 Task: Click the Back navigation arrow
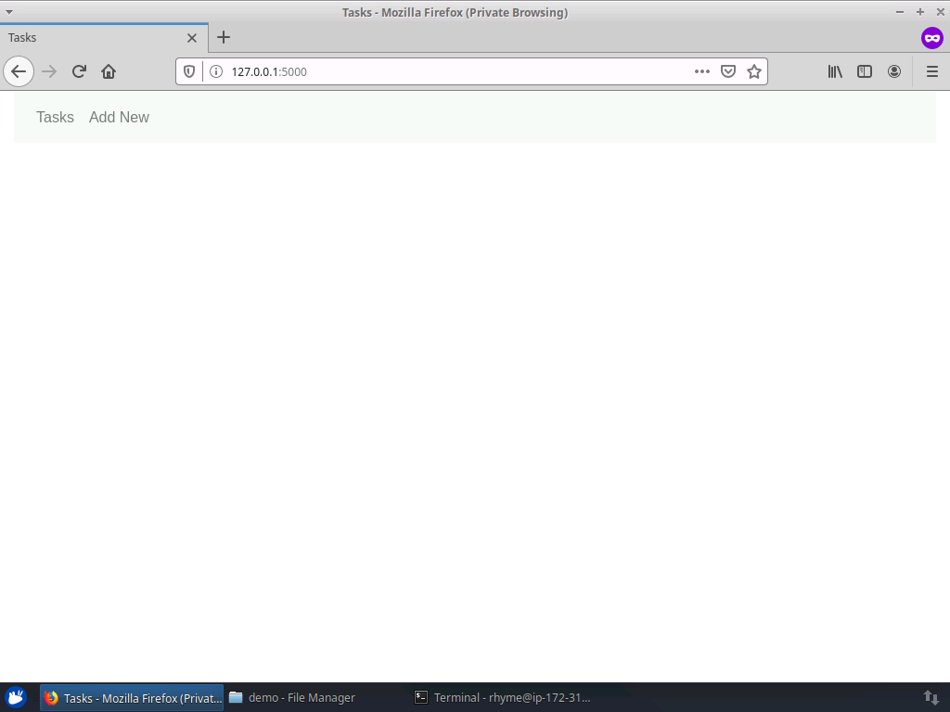[19, 70]
